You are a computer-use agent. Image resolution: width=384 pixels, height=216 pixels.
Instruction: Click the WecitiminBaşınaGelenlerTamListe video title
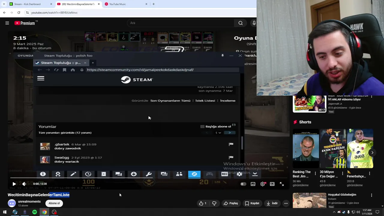[x=39, y=195]
